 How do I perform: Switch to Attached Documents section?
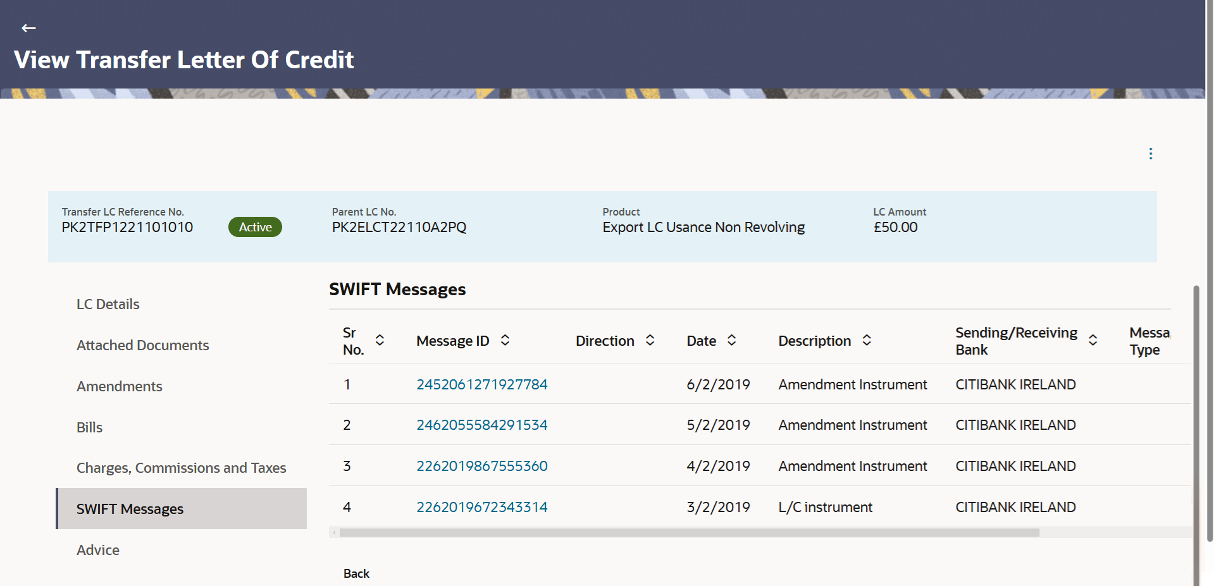coord(142,345)
